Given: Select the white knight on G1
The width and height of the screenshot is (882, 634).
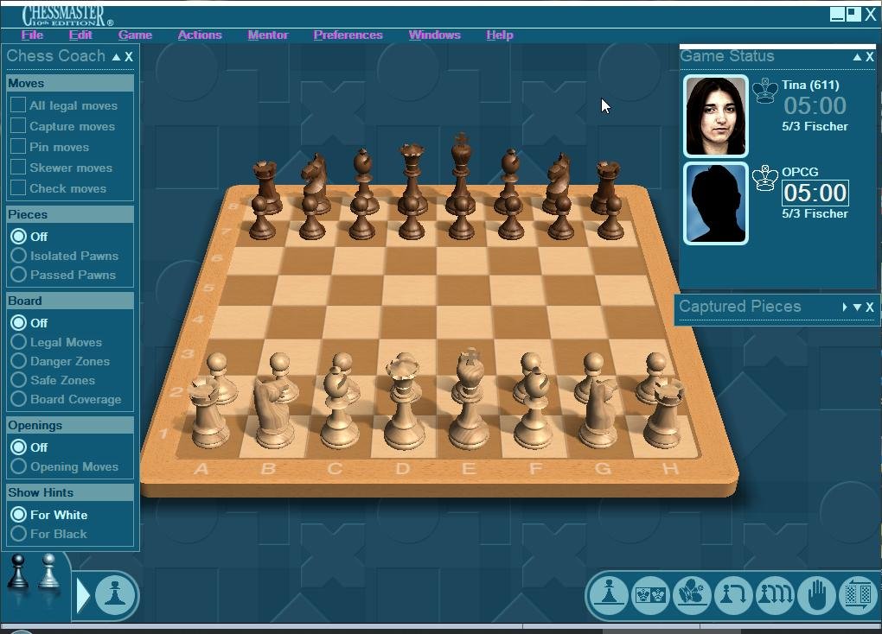Looking at the screenshot, I should click(599, 411).
